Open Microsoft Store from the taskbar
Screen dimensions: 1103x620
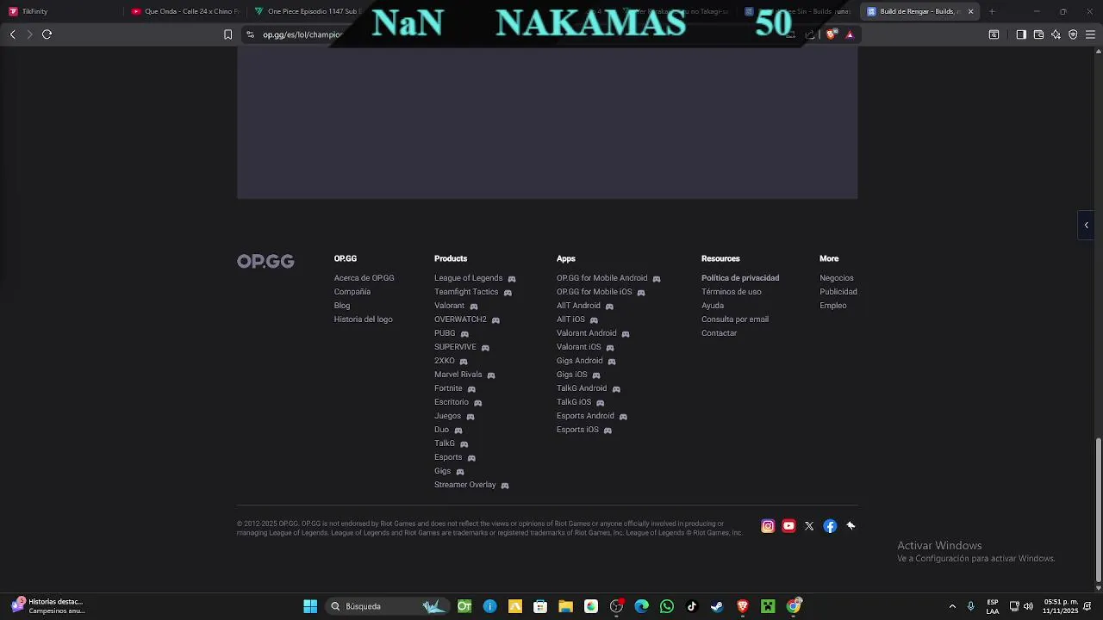[540, 606]
